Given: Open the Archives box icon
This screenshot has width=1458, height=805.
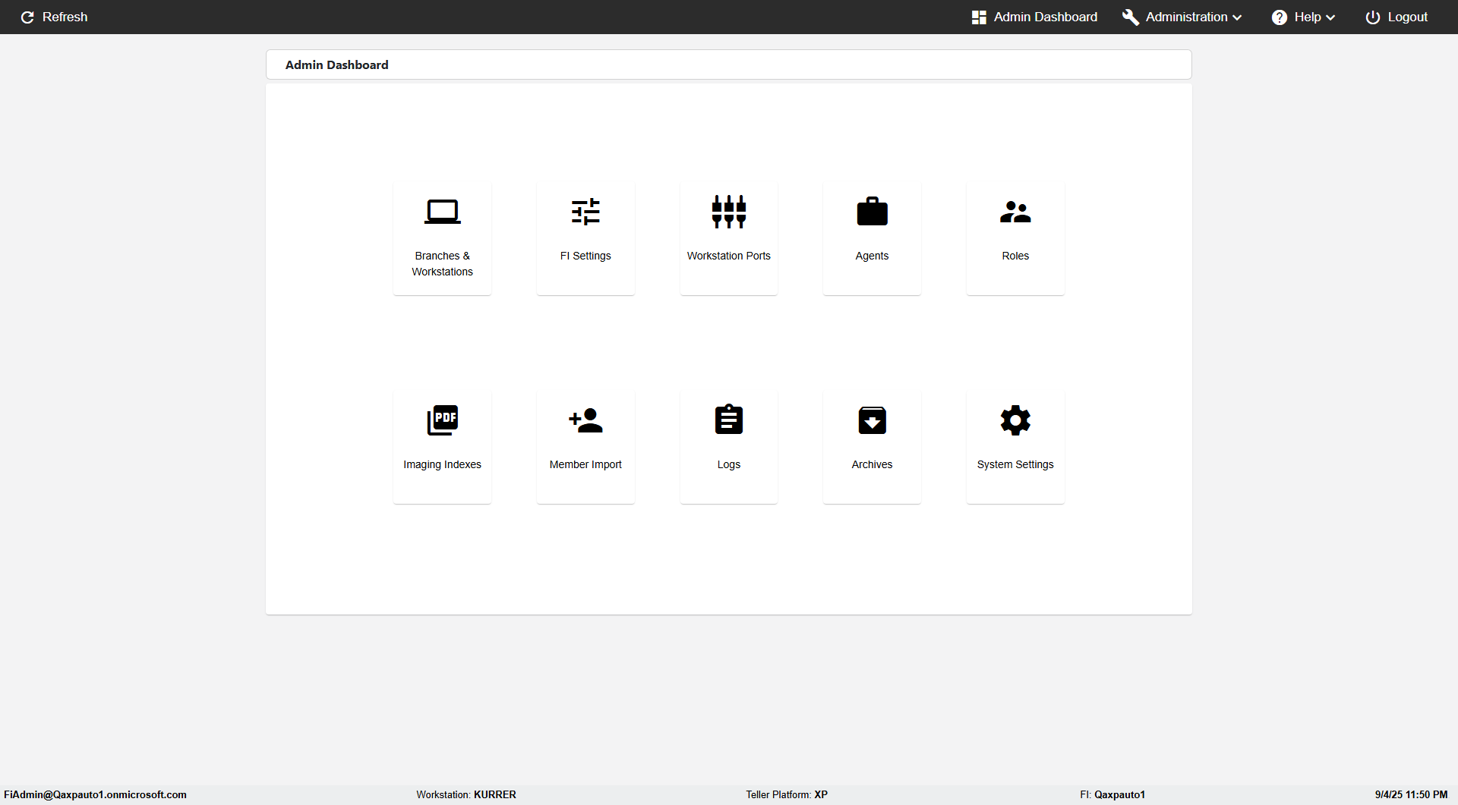Looking at the screenshot, I should pyautogui.click(x=872, y=420).
